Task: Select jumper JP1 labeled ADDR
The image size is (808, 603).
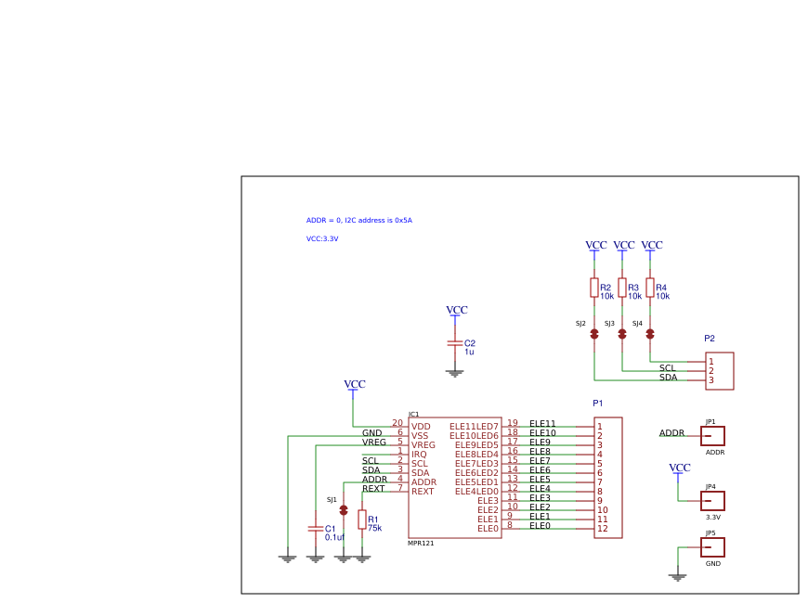Action: click(x=710, y=434)
